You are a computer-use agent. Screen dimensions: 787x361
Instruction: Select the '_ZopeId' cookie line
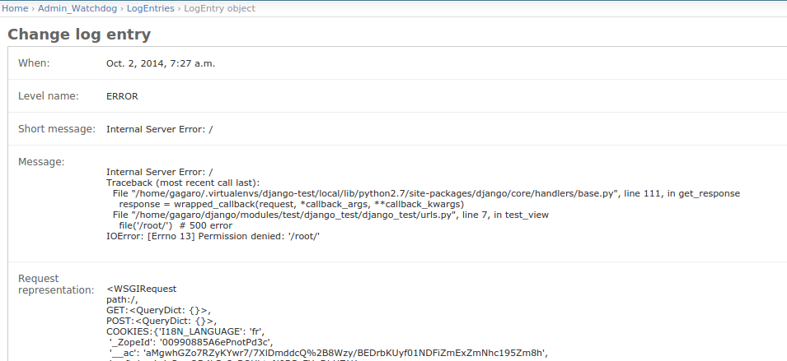tap(191, 342)
